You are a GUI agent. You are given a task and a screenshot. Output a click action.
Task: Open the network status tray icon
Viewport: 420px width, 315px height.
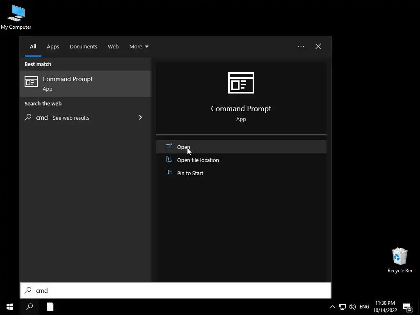[342, 307]
